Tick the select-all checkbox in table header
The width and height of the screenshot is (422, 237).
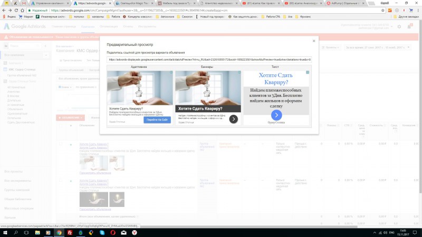[x=61, y=125]
